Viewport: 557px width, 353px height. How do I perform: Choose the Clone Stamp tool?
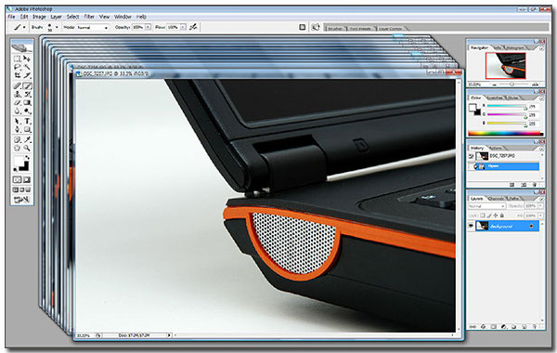[17, 94]
